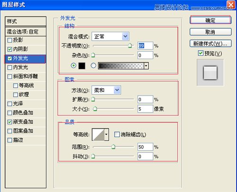Enable the 描边 checkbox

click(10, 140)
